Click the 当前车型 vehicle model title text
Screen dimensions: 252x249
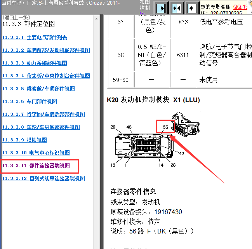61,3
